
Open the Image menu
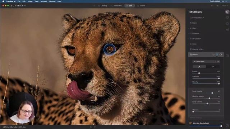point(30,1)
